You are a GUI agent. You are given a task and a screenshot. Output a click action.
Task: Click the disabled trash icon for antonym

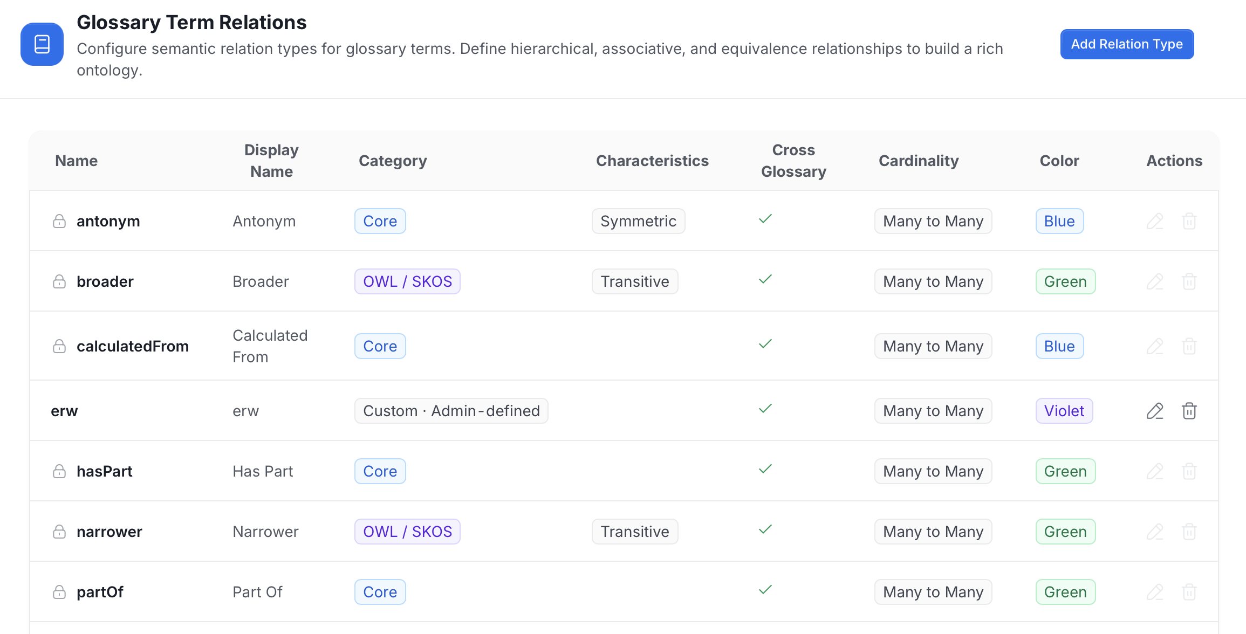coord(1189,221)
